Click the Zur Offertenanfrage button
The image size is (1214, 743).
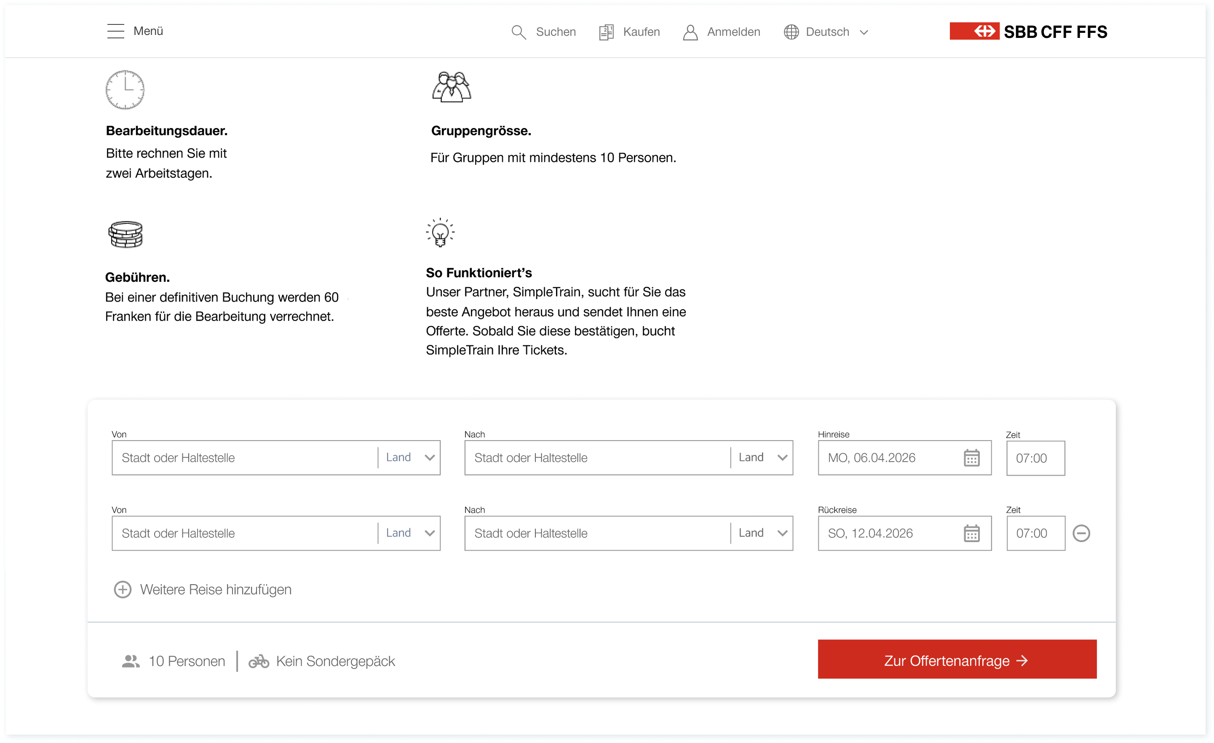[957, 659]
